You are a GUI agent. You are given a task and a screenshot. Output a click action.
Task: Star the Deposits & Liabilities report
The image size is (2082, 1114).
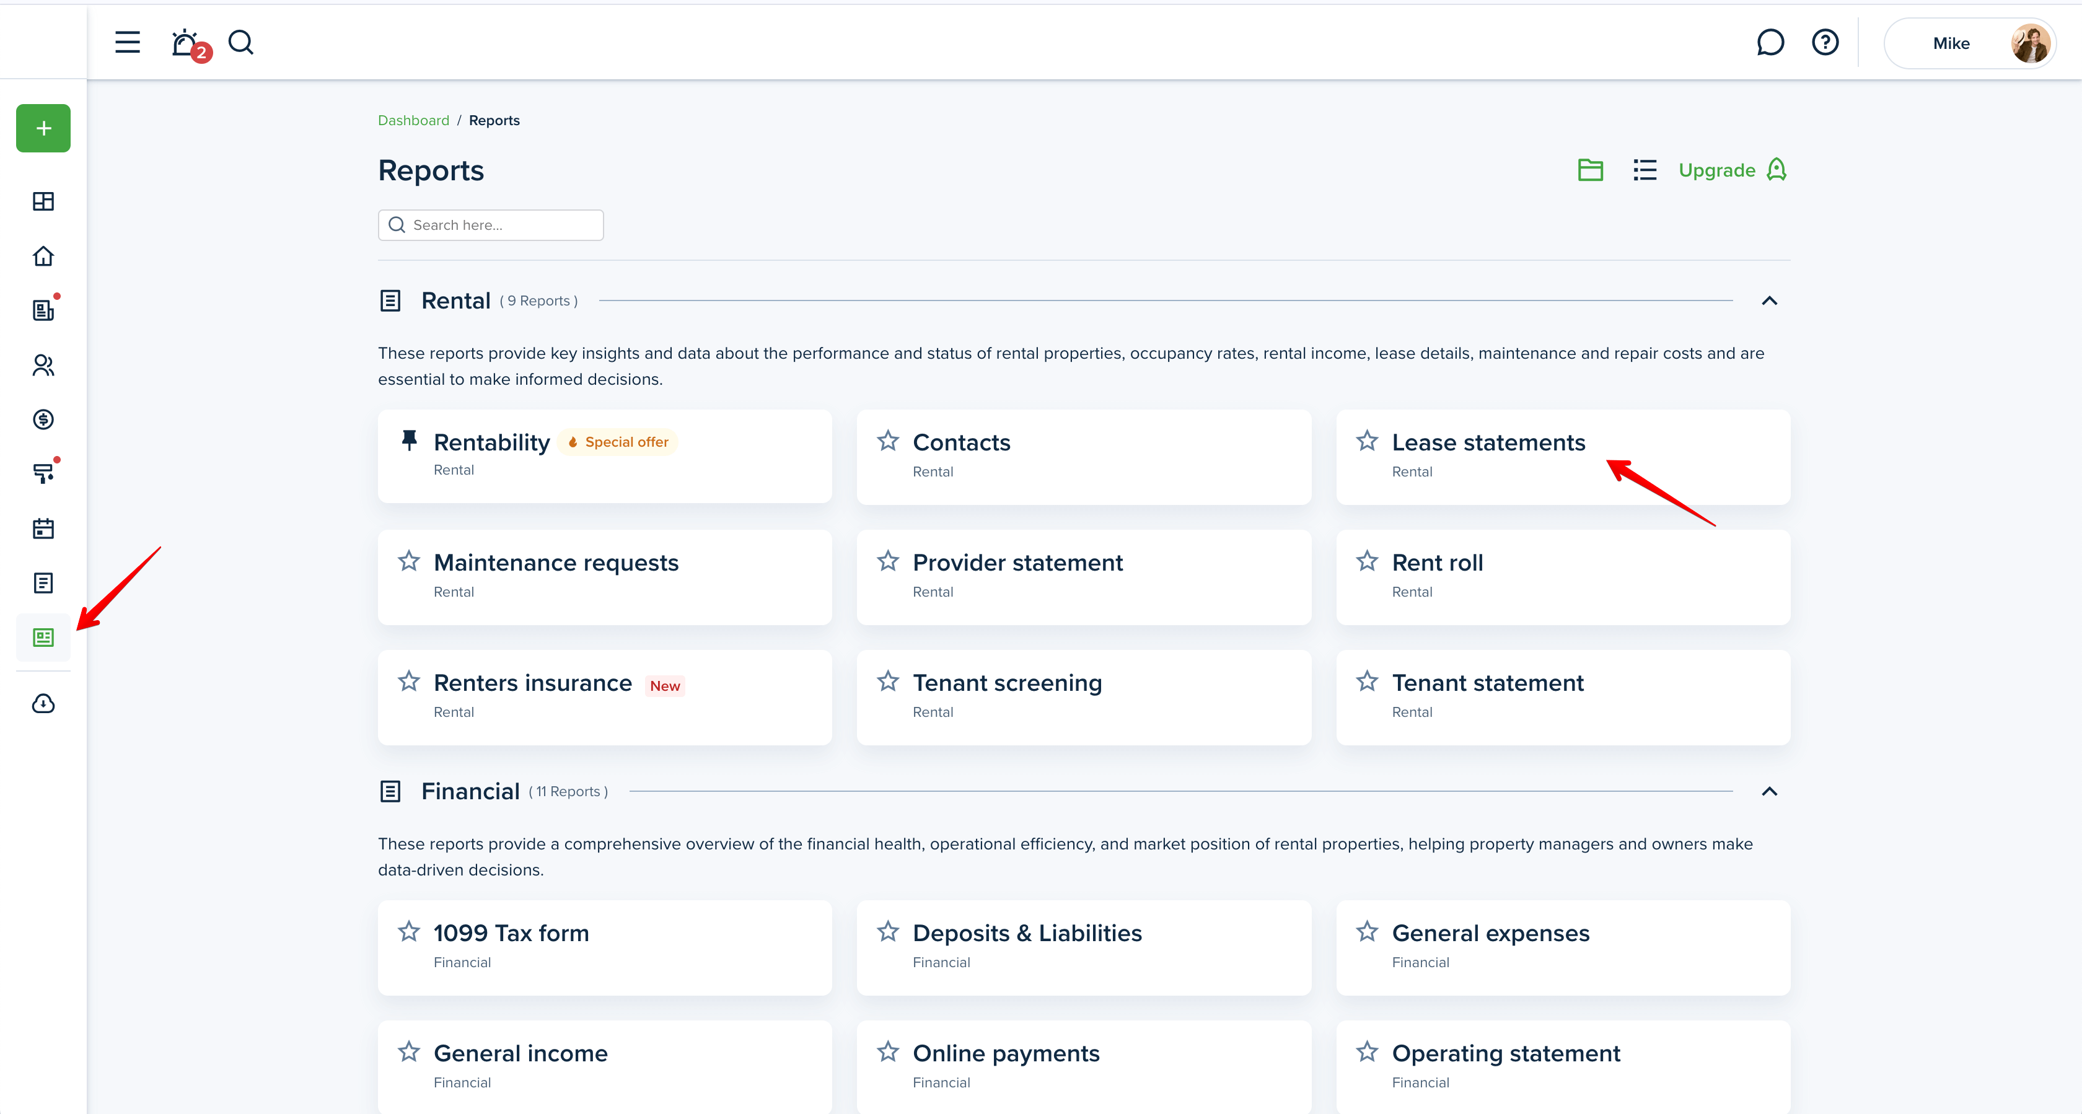coord(887,931)
